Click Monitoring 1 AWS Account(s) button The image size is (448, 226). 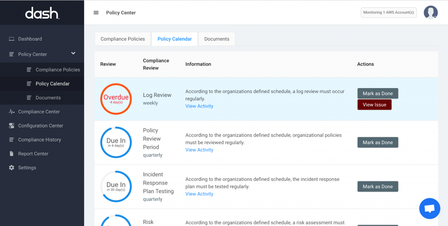[x=388, y=13]
